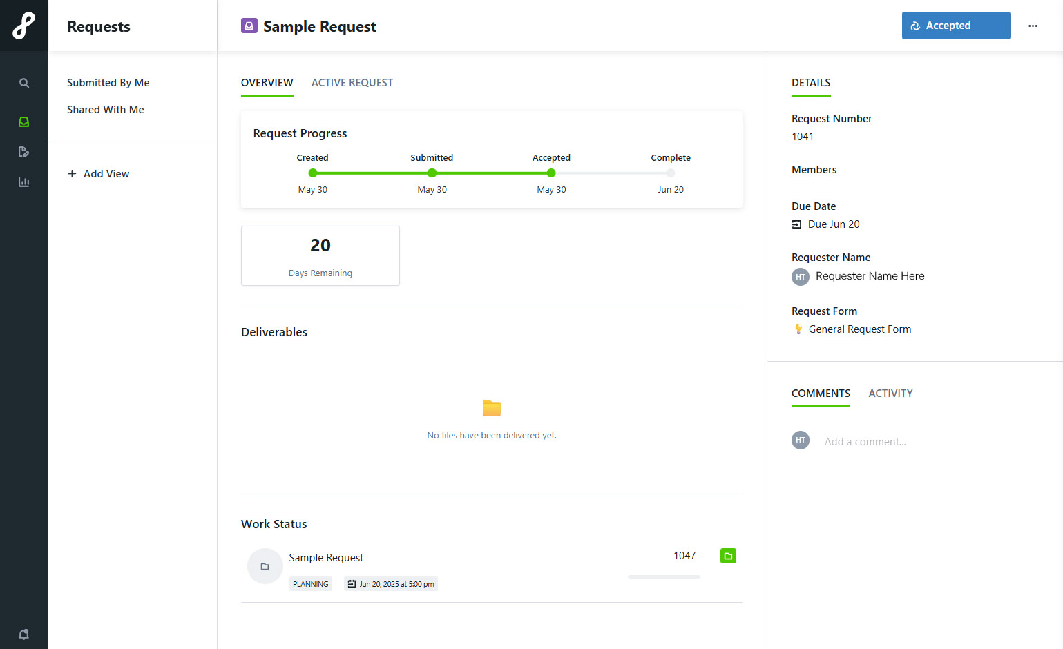Open the General Request Form link
1063x649 pixels.
click(859, 329)
